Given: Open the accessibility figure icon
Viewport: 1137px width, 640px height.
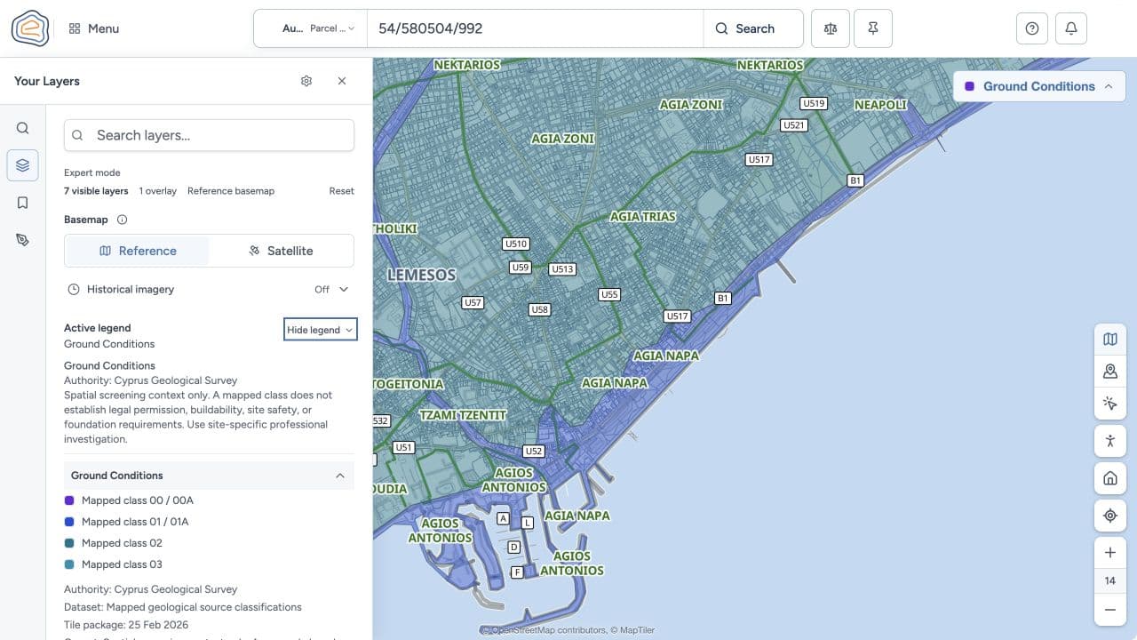Looking at the screenshot, I should coord(1110,440).
